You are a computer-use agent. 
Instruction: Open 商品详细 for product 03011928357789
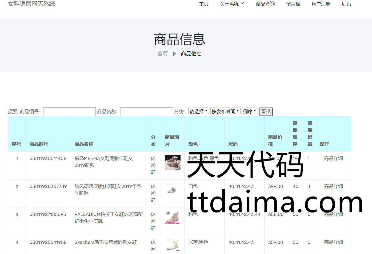click(x=333, y=186)
